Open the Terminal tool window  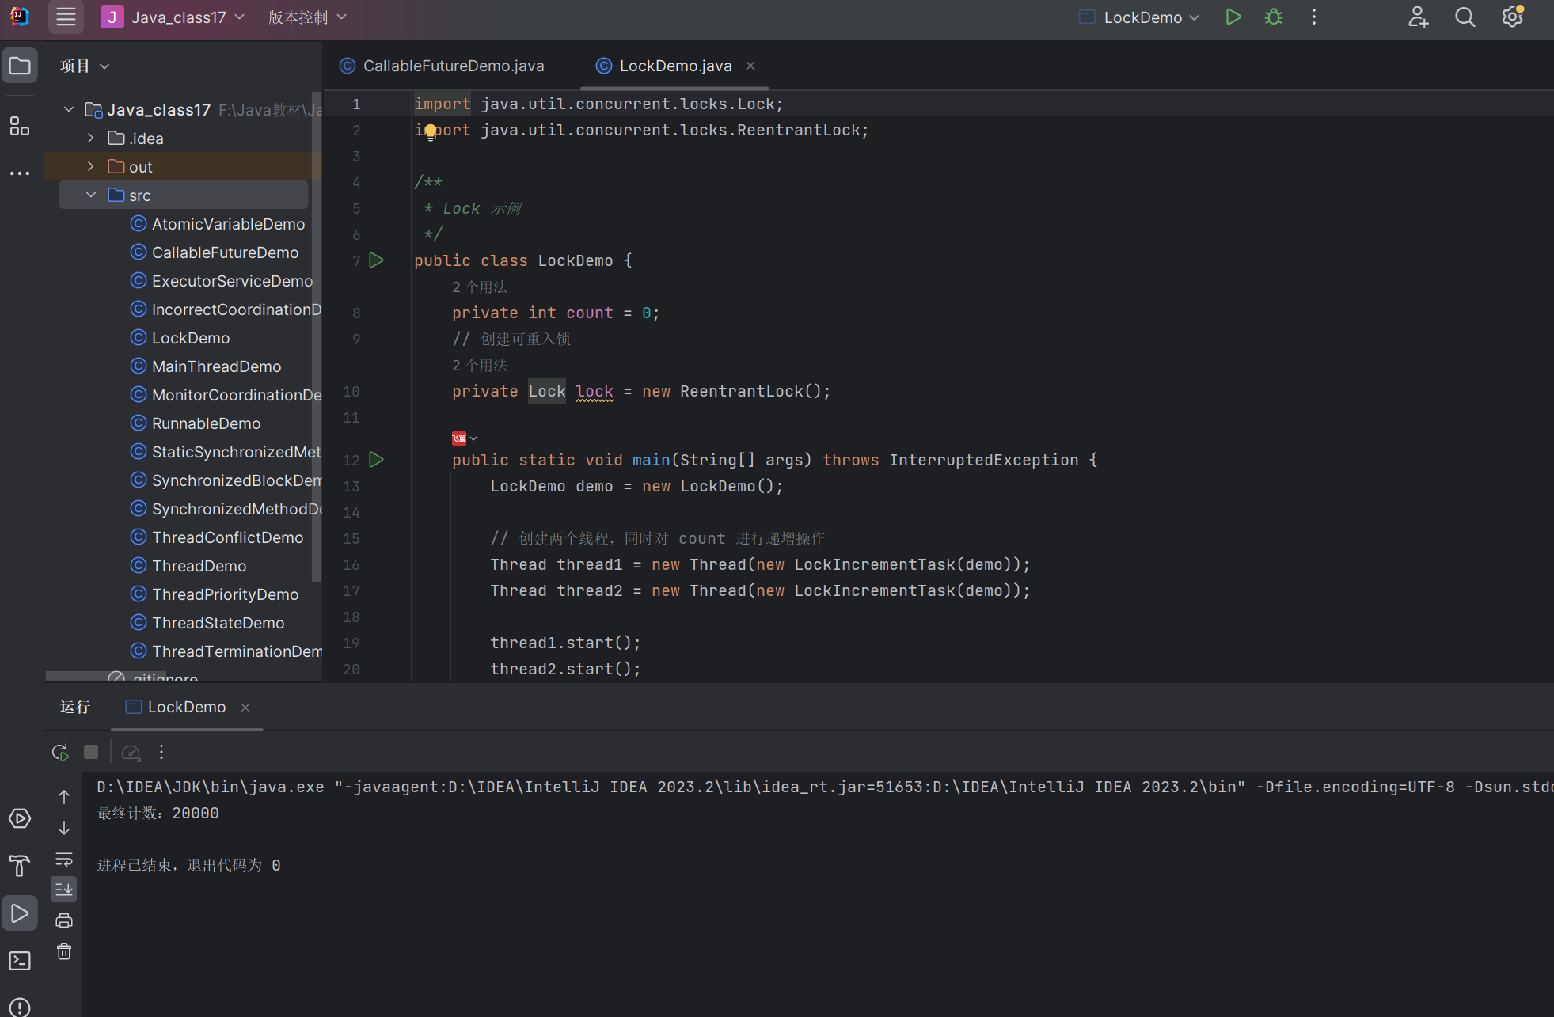click(x=20, y=961)
